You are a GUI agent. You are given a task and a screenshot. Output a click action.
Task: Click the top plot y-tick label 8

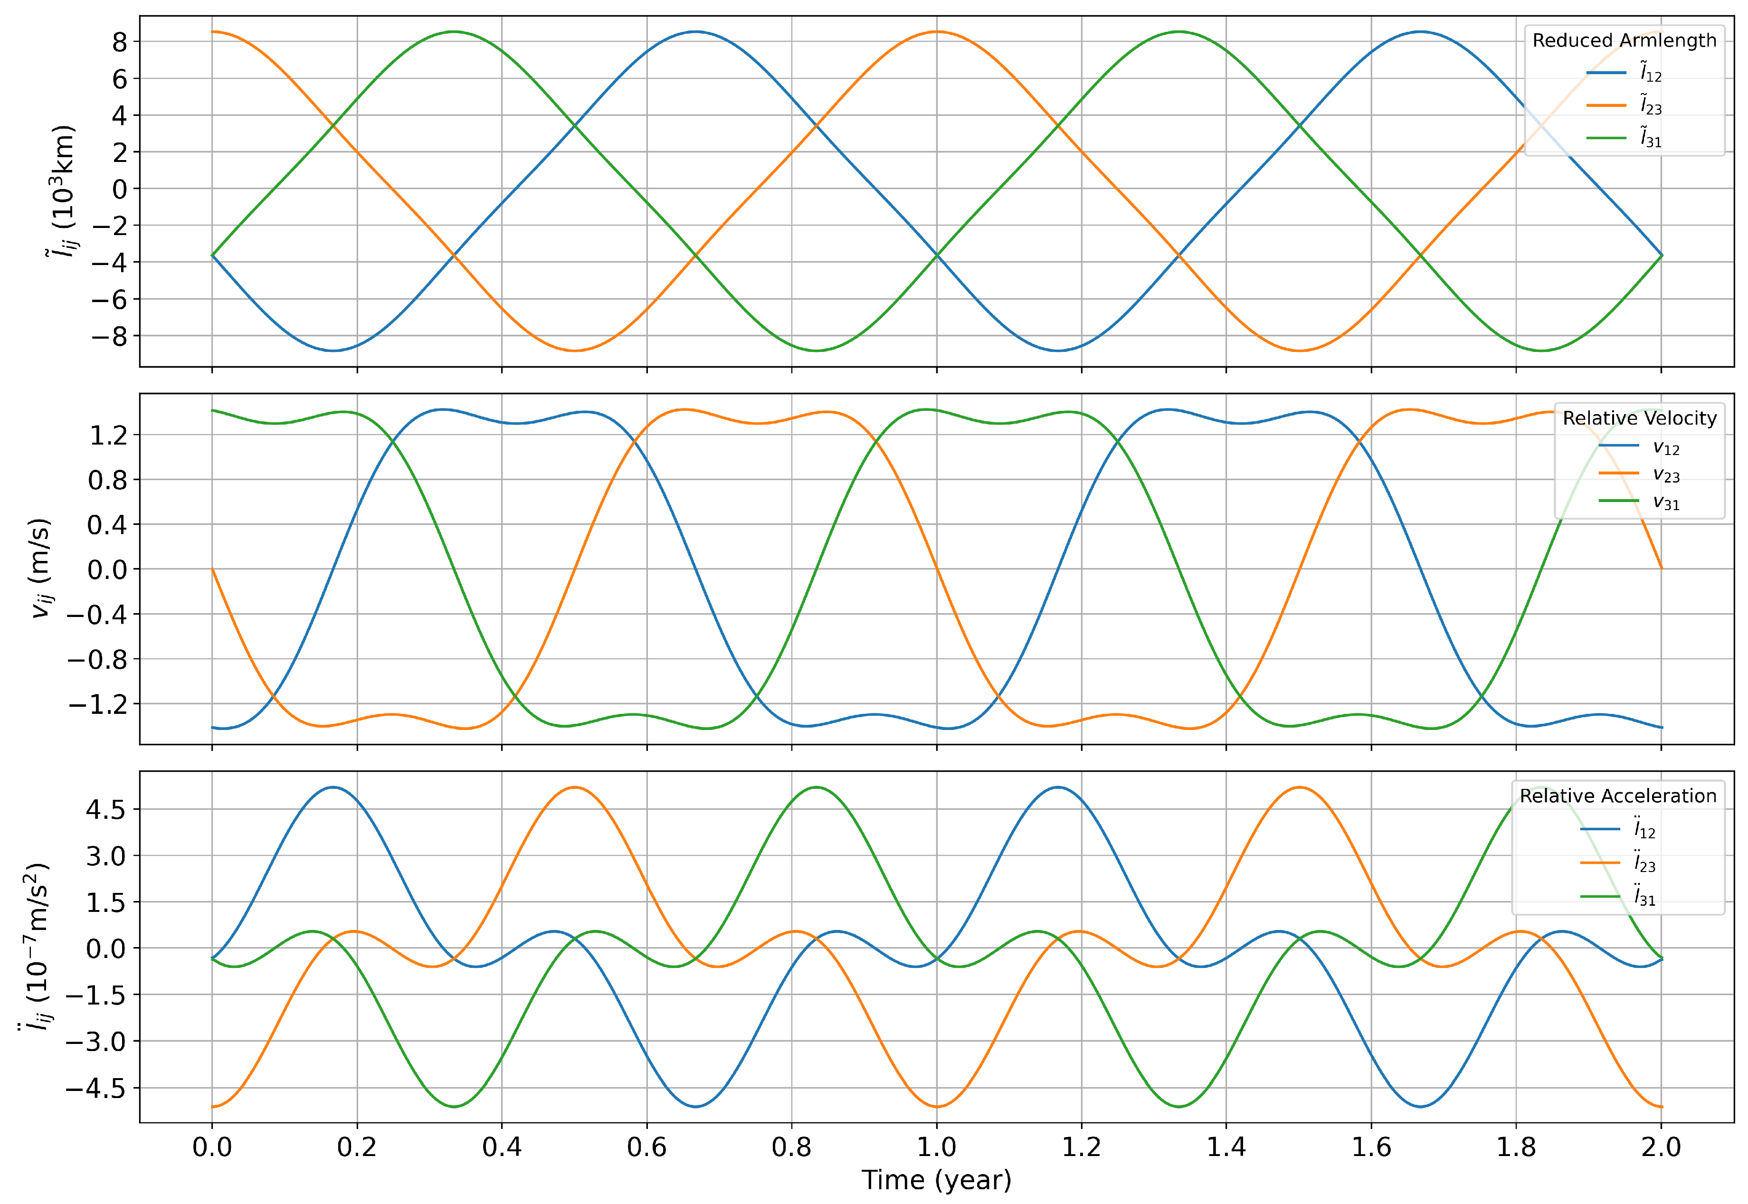click(119, 41)
